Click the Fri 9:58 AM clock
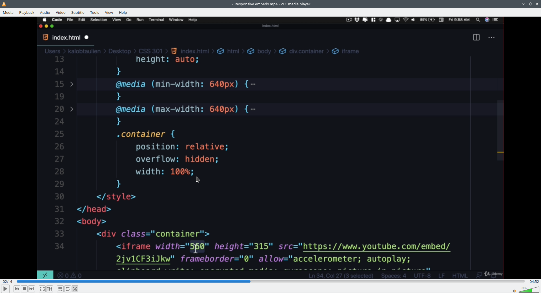541x293 pixels. pos(459,20)
